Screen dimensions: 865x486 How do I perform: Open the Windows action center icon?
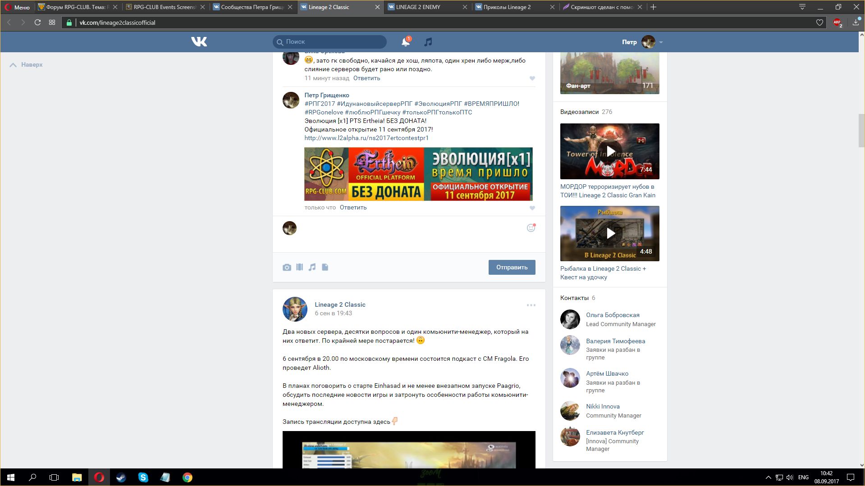click(851, 477)
